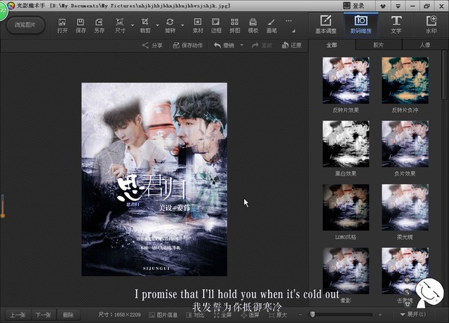Select the 胶片 (Film) effects category tab

point(378,45)
